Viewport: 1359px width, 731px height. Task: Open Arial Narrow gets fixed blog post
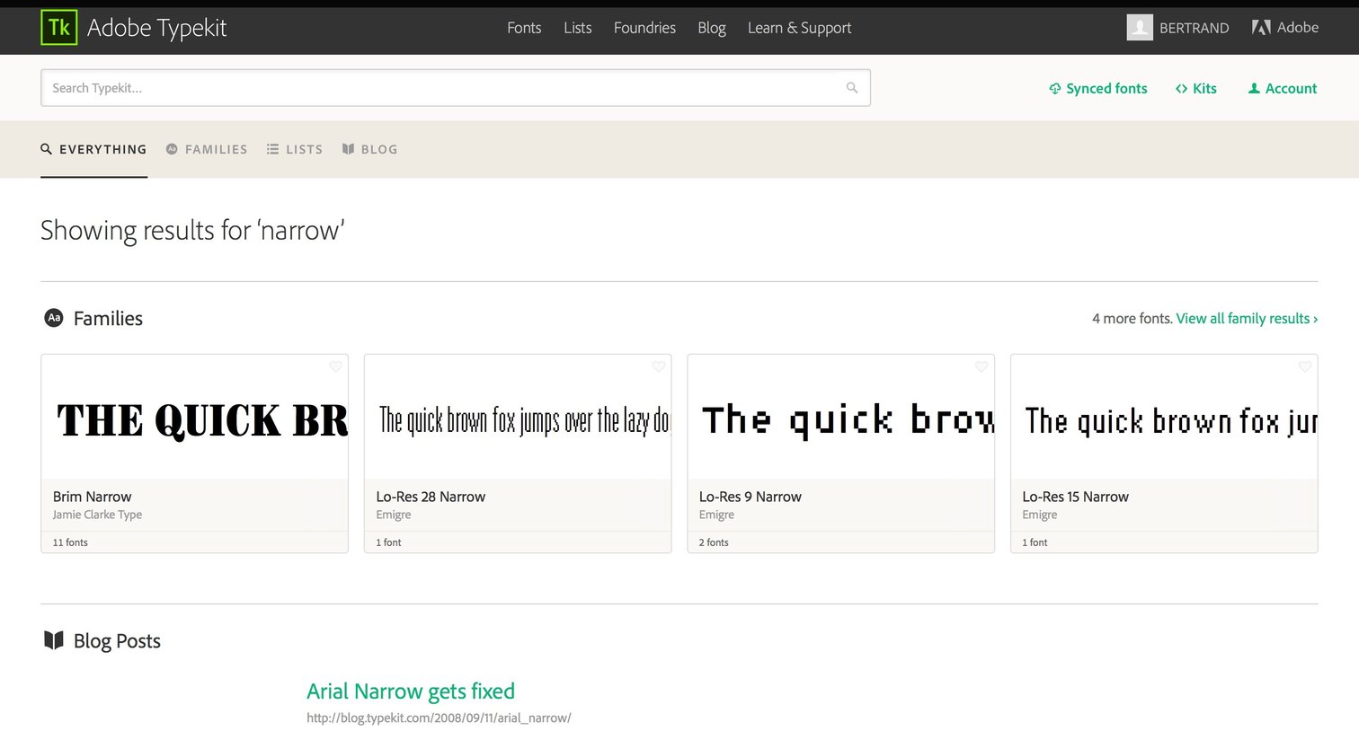pos(411,691)
